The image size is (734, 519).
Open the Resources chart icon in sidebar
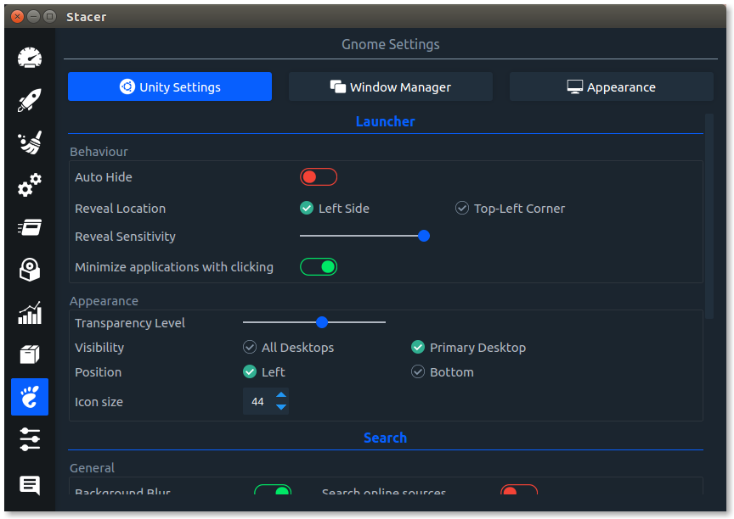[x=30, y=313]
